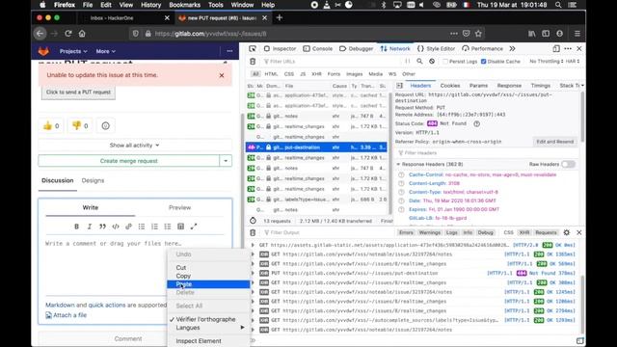
Task: Open the network search magnifier icon
Action: 419,62
